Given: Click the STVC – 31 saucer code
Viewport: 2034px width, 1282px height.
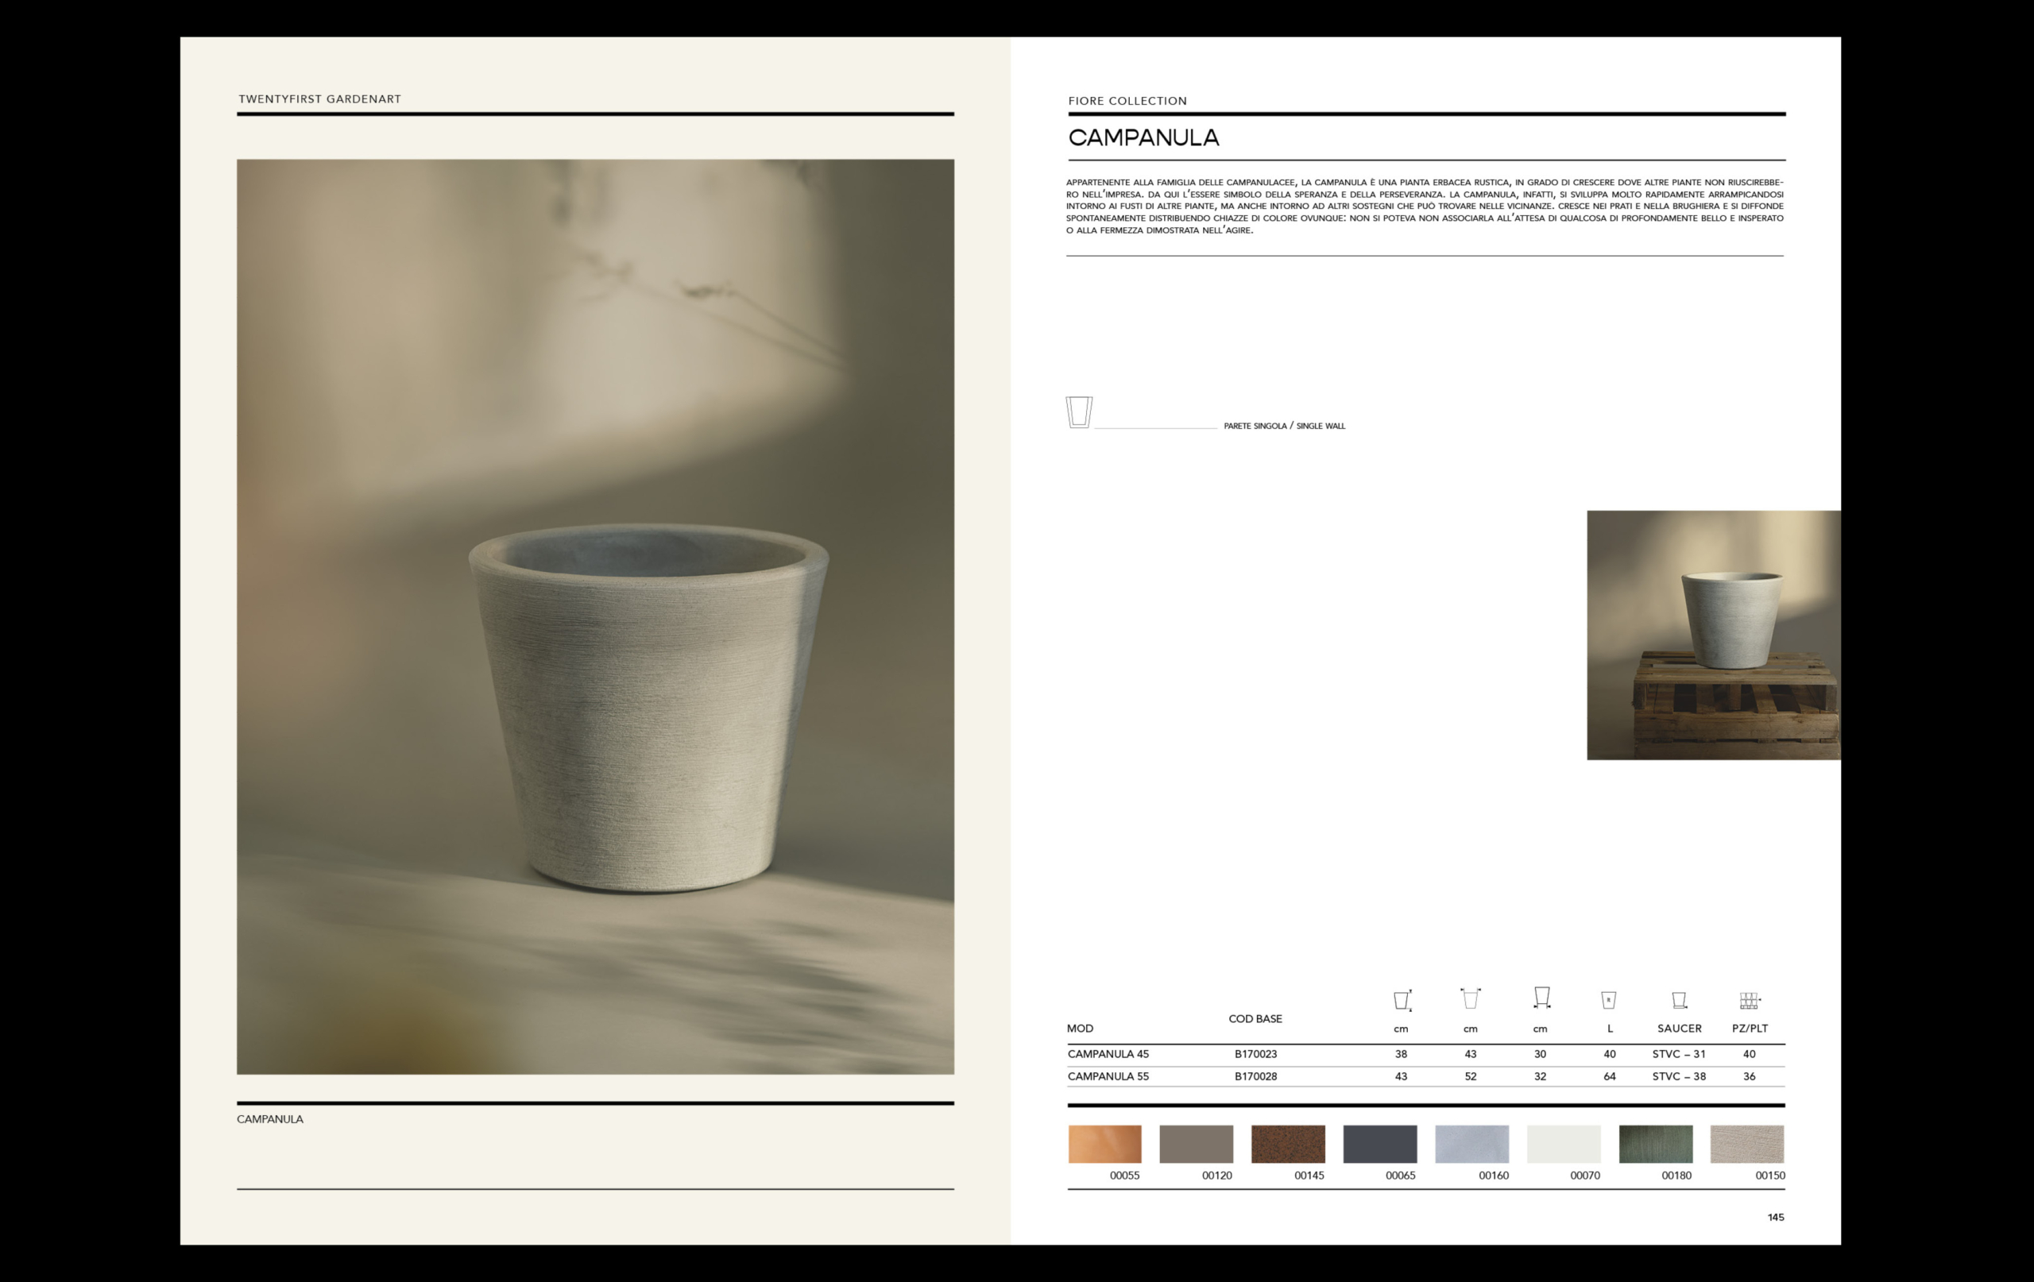Looking at the screenshot, I should [x=1678, y=1054].
